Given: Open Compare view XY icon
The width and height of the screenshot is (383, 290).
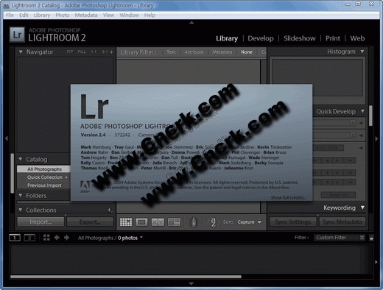Looking at the screenshot, I should (x=158, y=222).
